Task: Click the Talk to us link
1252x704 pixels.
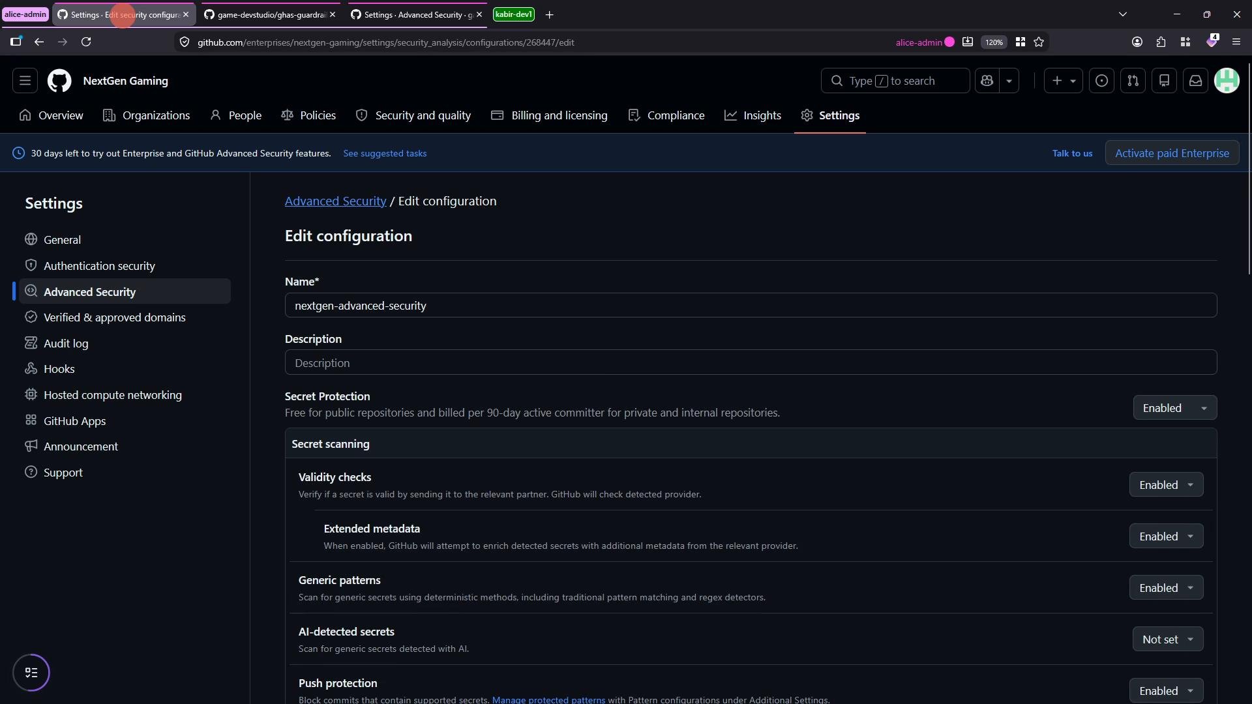Action: [1072, 153]
